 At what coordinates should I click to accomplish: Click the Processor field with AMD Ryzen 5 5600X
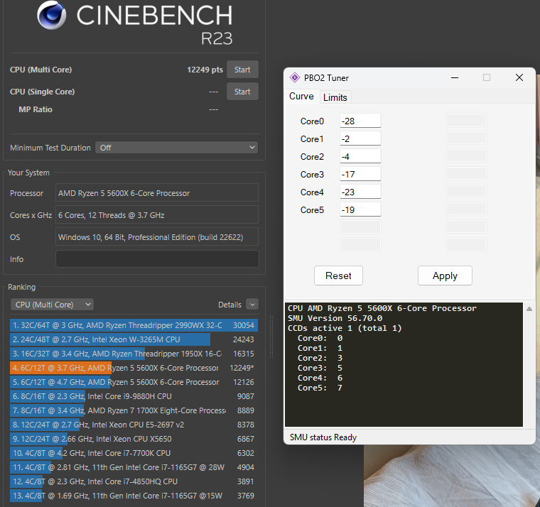coord(157,193)
